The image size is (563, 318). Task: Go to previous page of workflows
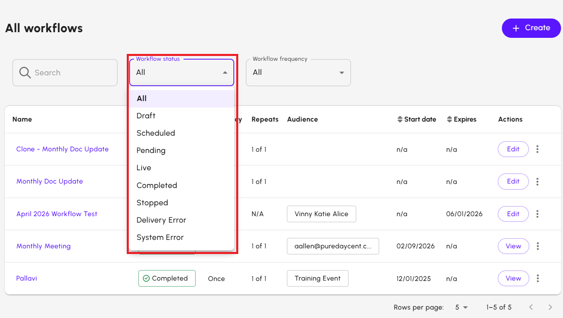[x=531, y=307]
